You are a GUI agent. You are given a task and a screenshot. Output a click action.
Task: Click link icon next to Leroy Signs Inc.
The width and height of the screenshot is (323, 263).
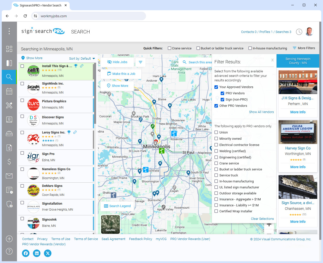point(75,132)
